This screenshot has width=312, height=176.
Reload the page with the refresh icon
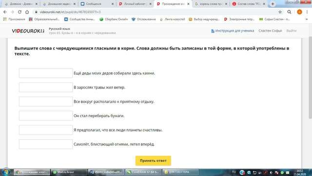tap(19, 12)
